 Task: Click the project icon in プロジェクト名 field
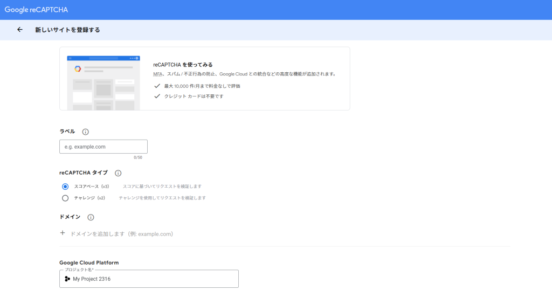tap(67, 279)
